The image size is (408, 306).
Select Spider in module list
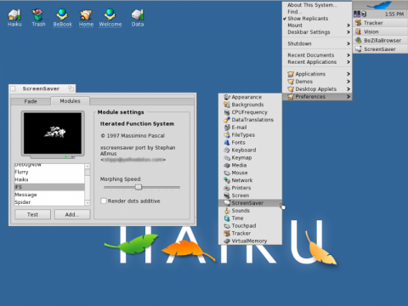coord(49,202)
